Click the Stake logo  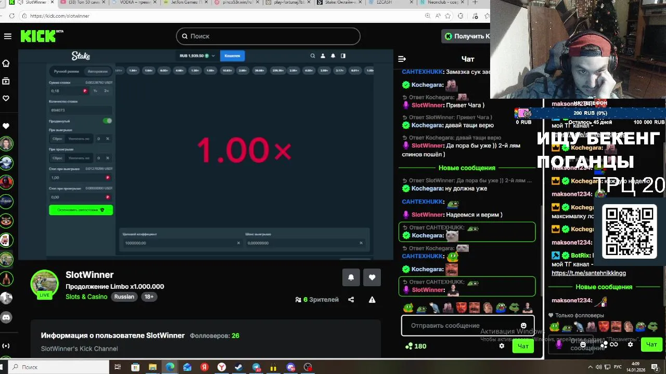point(81,56)
